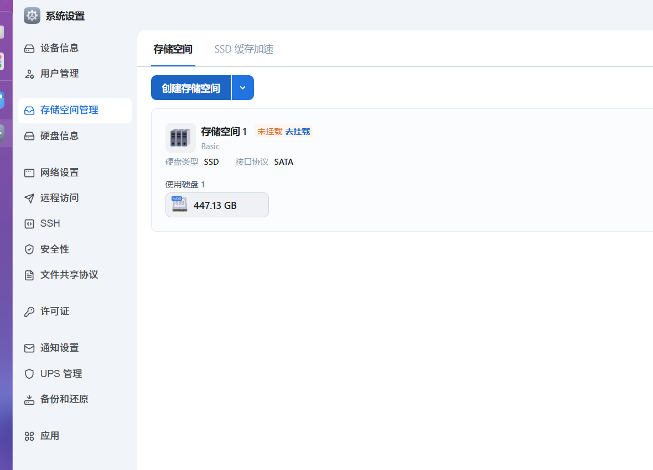
Task: Click the 去挂载 link
Action: [x=298, y=132]
